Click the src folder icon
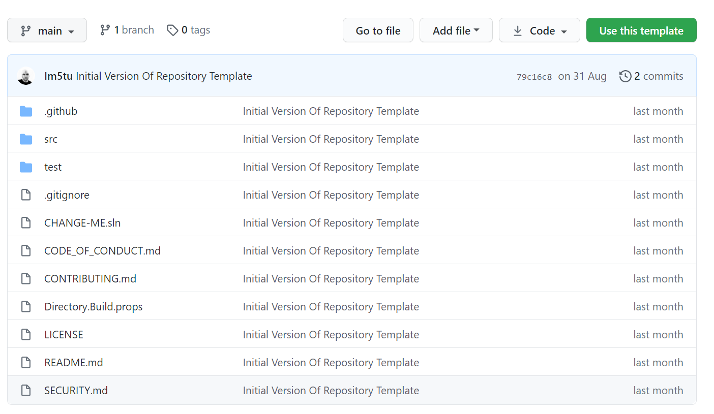The height and width of the screenshot is (414, 714). click(x=25, y=139)
